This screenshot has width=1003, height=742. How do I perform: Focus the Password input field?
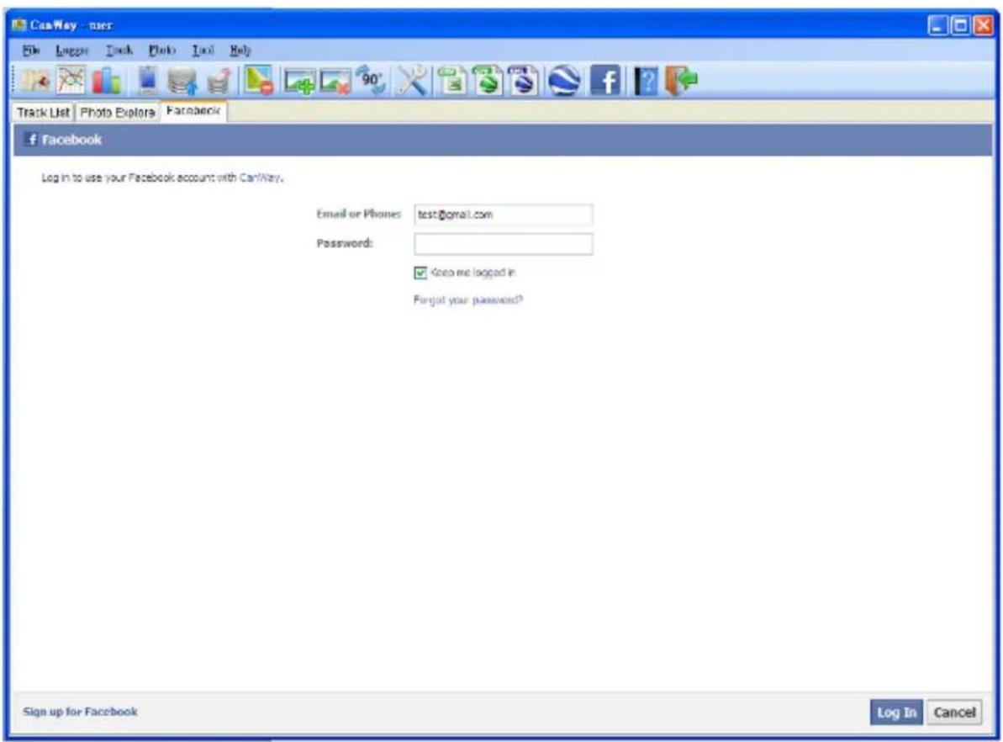coord(504,244)
